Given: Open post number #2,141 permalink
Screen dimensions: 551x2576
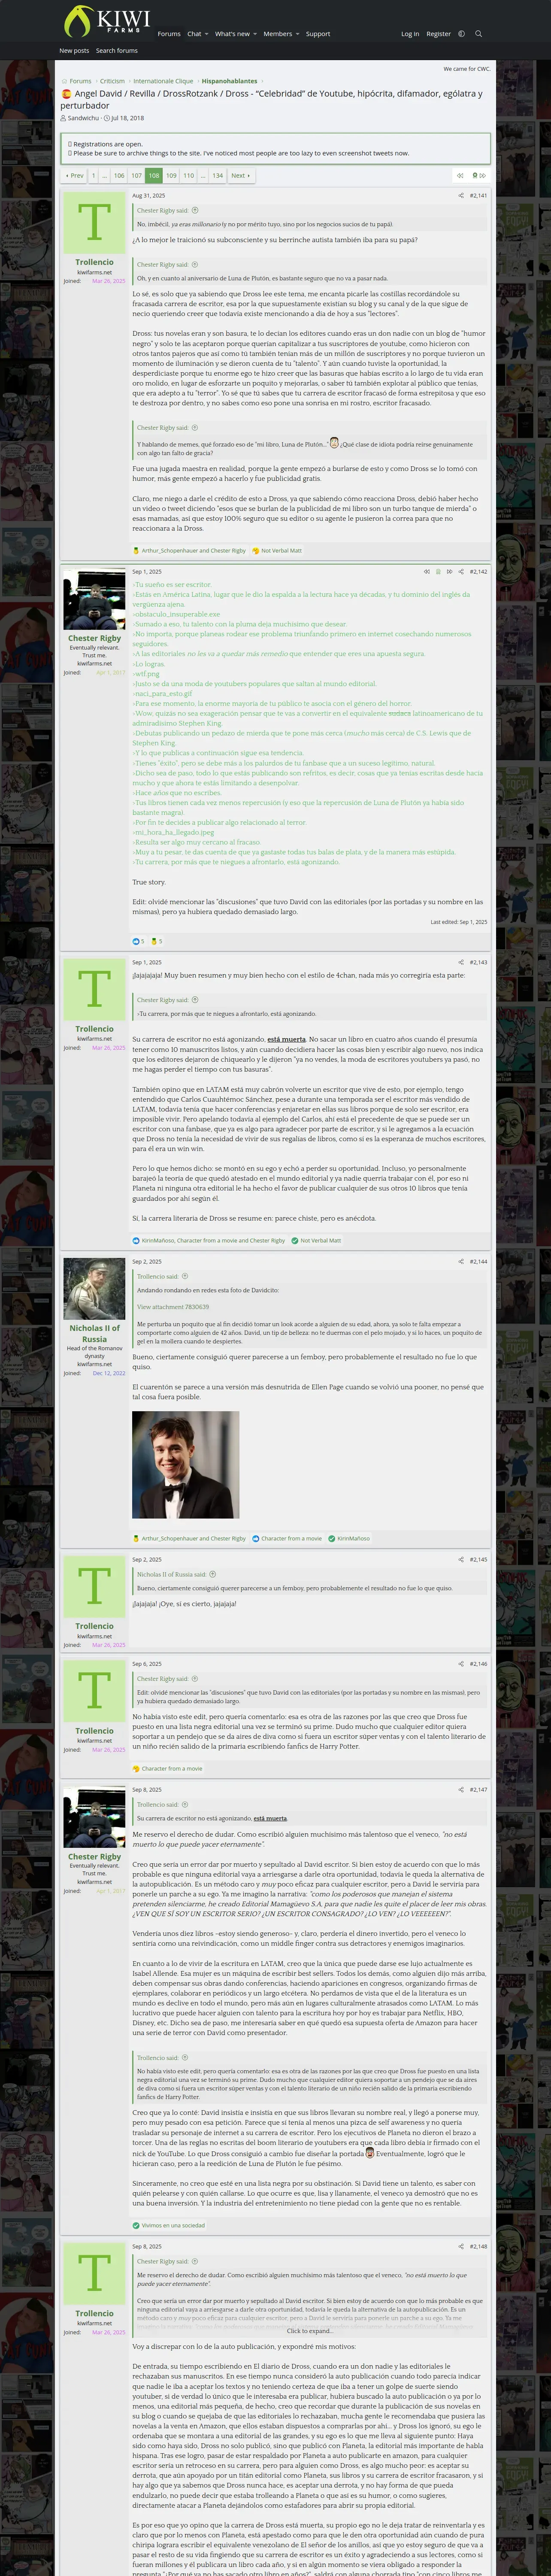Looking at the screenshot, I should 478,196.
